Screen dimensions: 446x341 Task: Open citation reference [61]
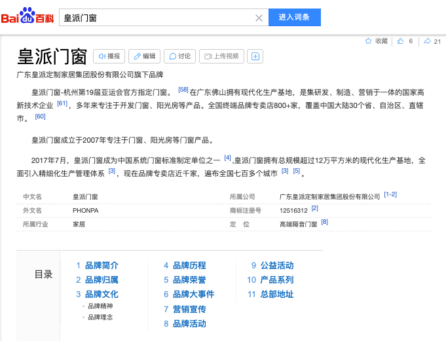(x=62, y=103)
